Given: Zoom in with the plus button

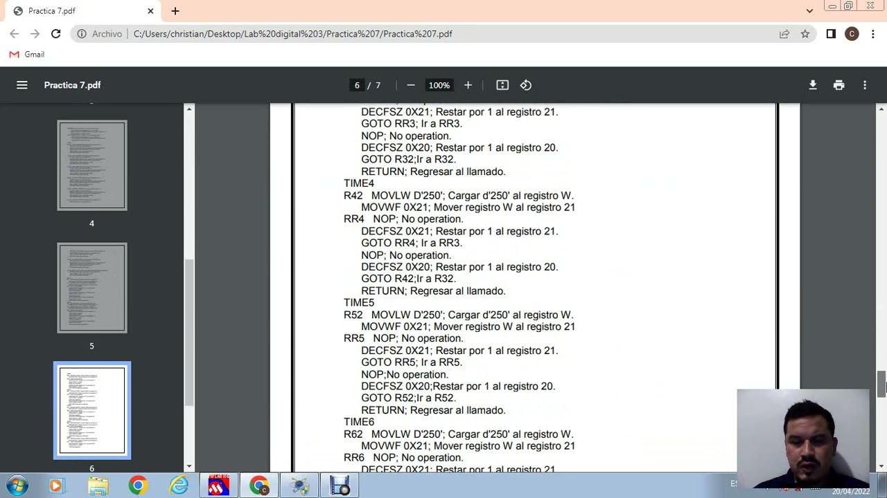Looking at the screenshot, I should tap(468, 85).
